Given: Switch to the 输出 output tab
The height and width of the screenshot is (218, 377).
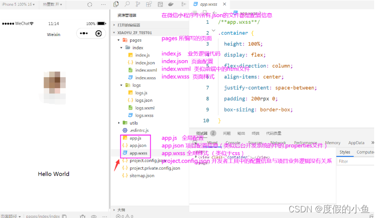Looking at the screenshot, I should coord(241,133).
